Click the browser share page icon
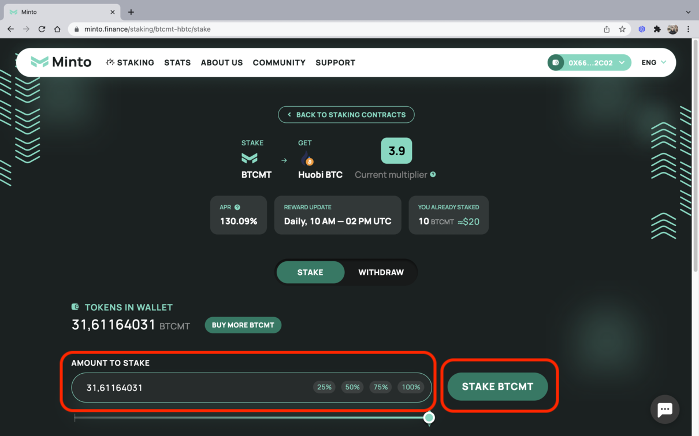699x436 pixels. pyautogui.click(x=607, y=29)
